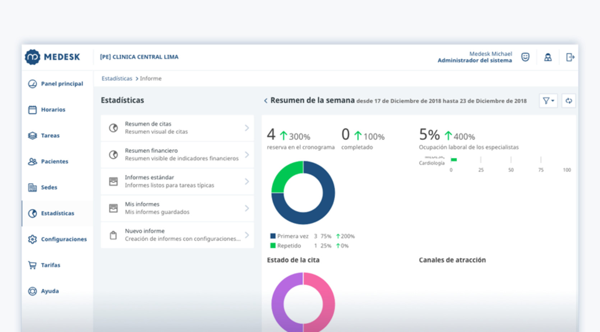This screenshot has width=600, height=332.
Task: Click [PE] CLINICA CENTRAL LIMA title
Action: point(139,57)
